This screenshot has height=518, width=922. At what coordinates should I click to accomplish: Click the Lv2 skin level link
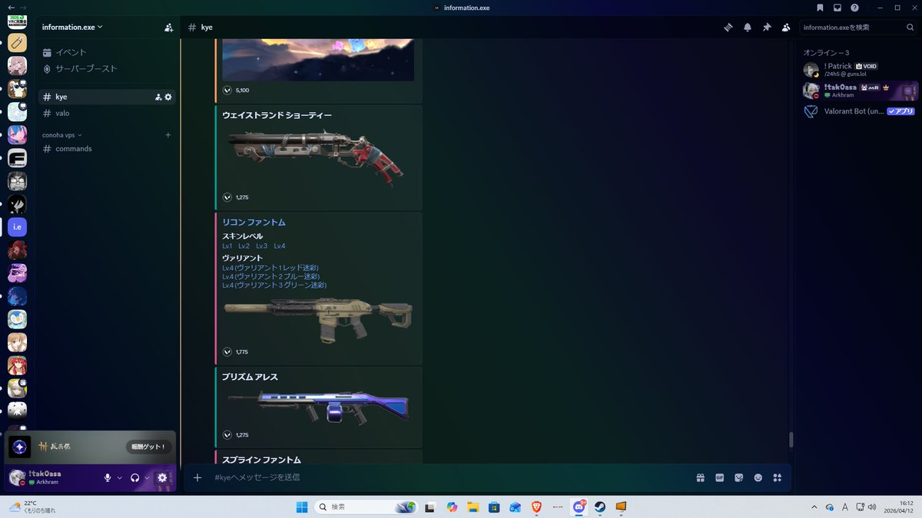click(x=244, y=246)
